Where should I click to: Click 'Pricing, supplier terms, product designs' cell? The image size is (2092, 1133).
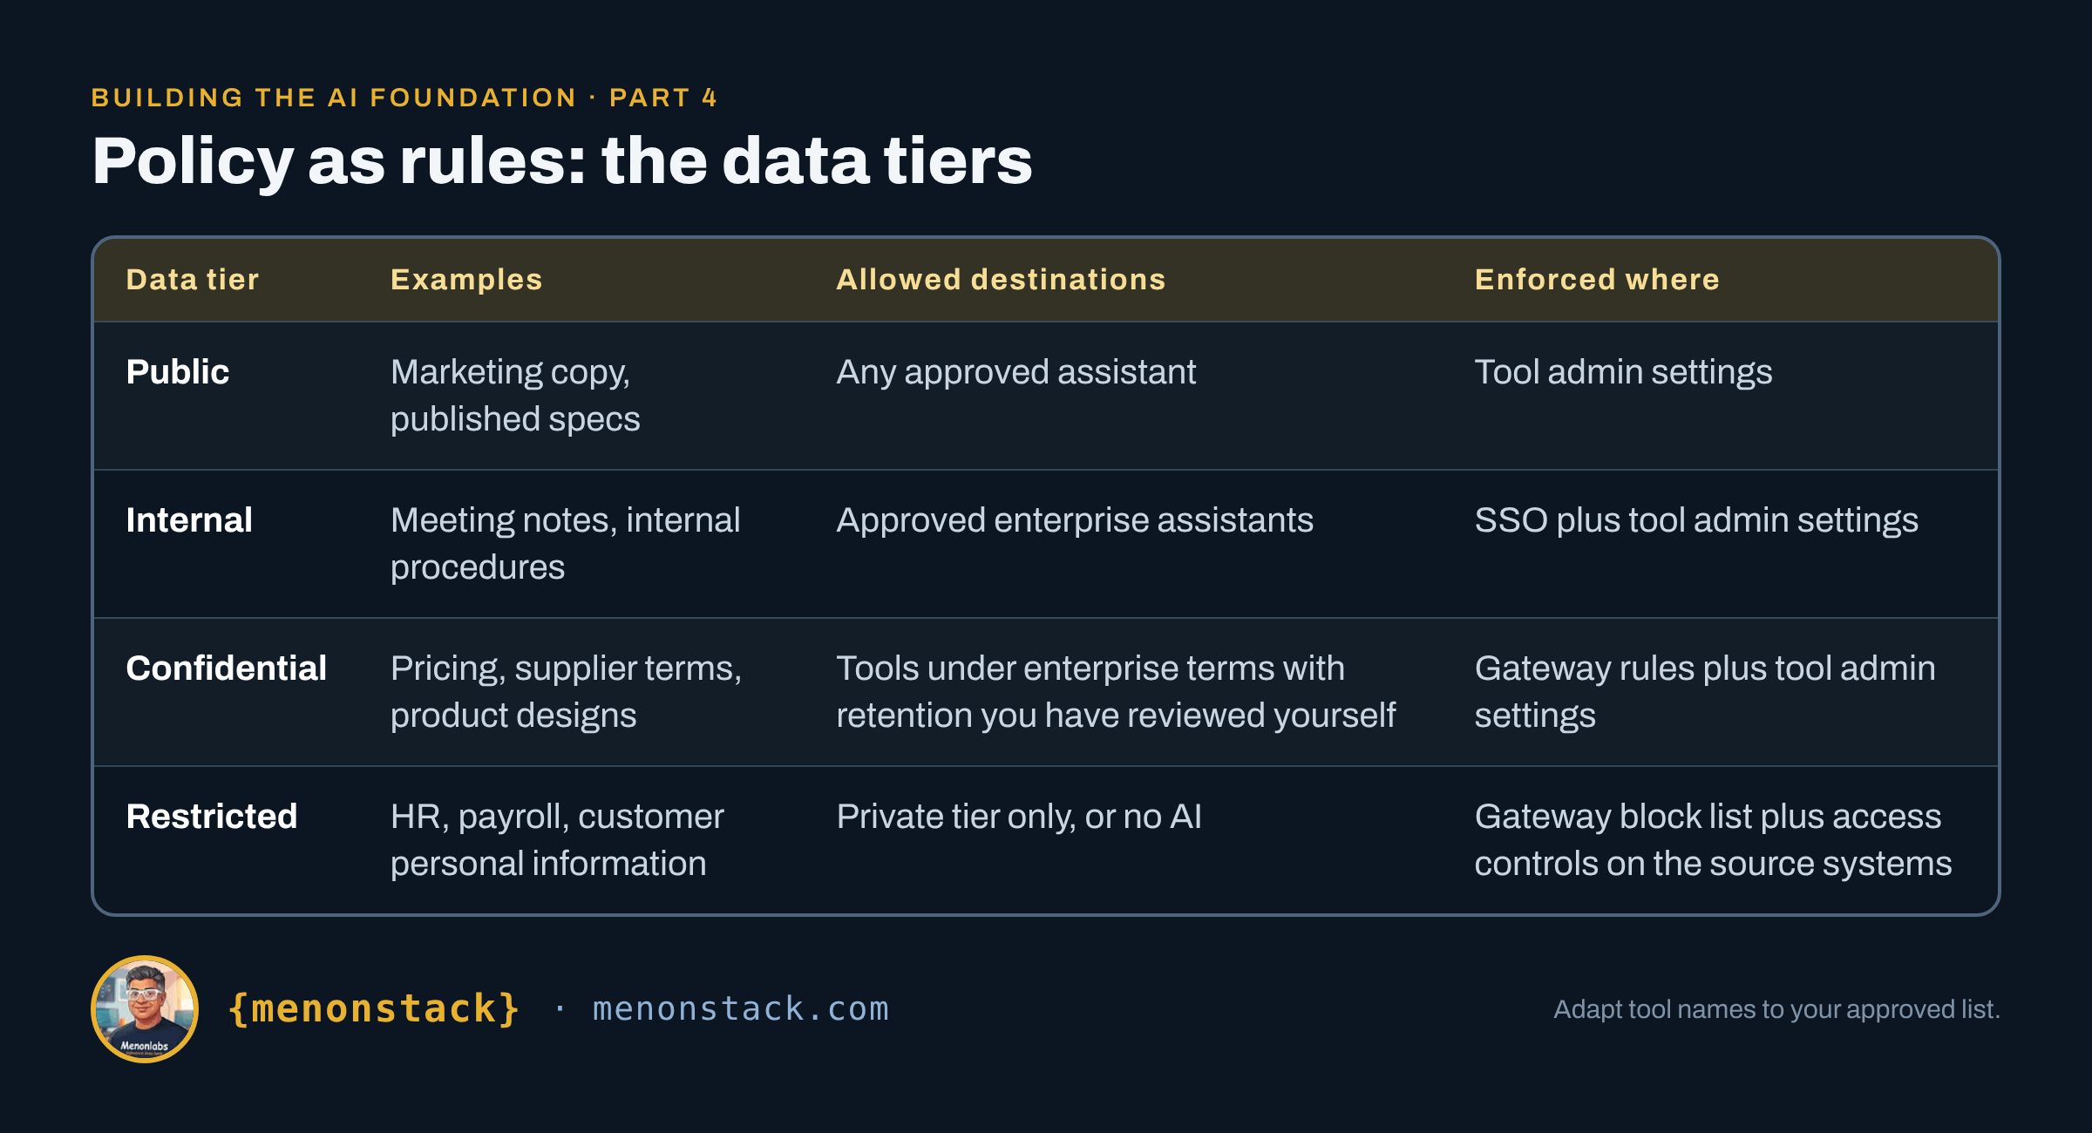567,692
